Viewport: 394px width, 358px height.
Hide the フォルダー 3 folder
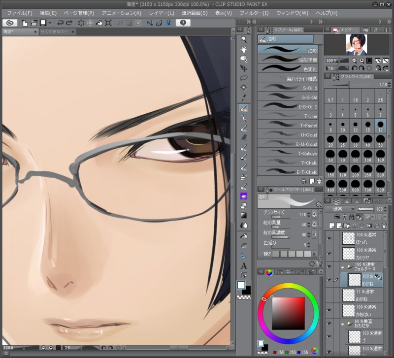pos(329,266)
